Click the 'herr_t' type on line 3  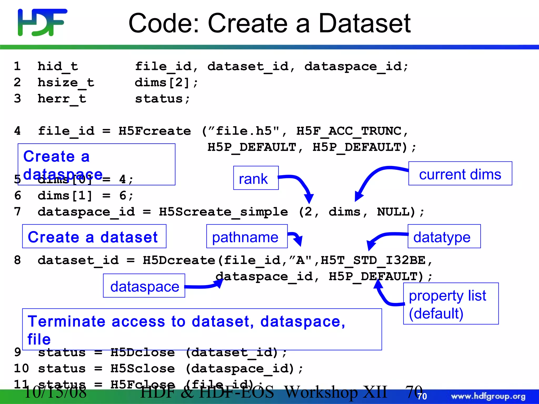[62, 99]
